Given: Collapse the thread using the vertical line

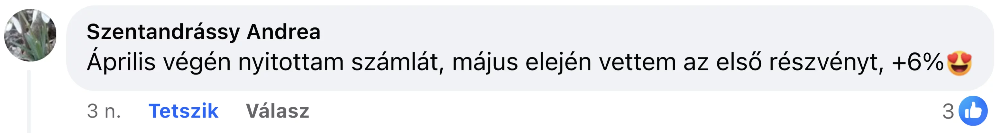Looking at the screenshot, I should [29, 102].
